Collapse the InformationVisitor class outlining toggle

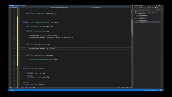click(x=19, y=23)
